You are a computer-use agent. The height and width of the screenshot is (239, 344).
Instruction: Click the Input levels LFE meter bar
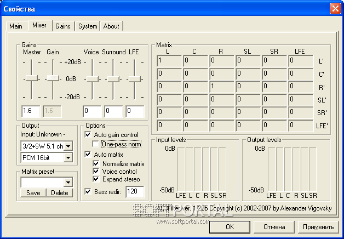[x=181, y=169]
